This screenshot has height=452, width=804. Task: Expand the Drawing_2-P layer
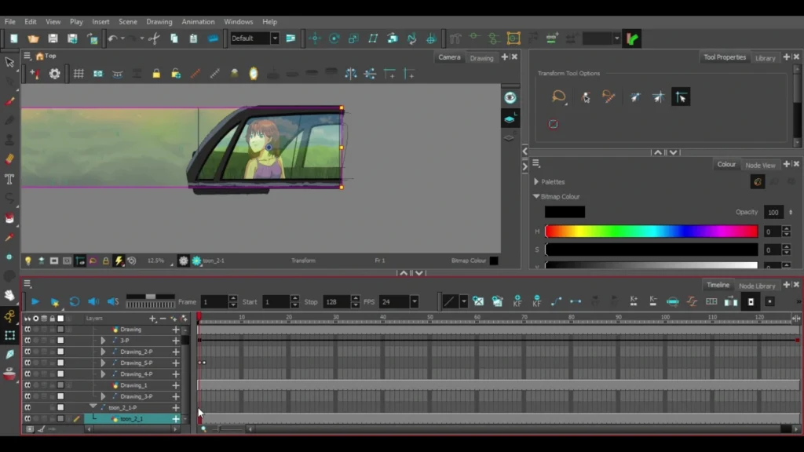[103, 352]
